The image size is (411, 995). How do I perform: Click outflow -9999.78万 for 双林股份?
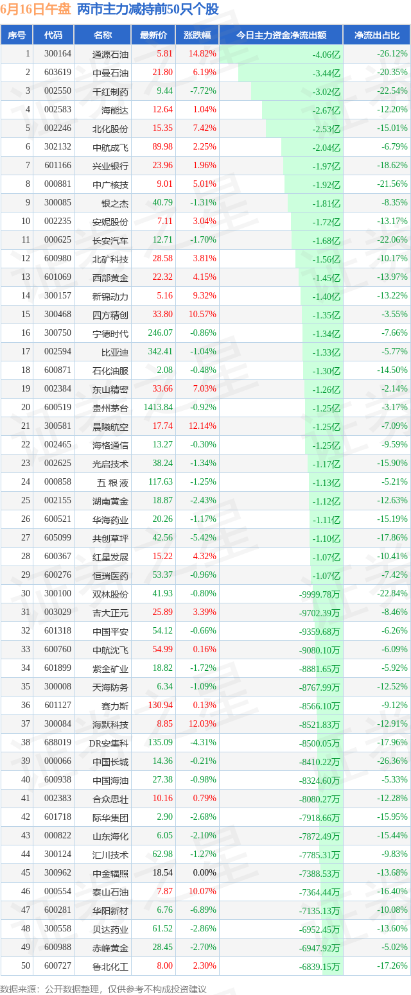319,594
